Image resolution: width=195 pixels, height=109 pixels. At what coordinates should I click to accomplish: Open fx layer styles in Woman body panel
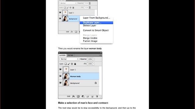73,96
